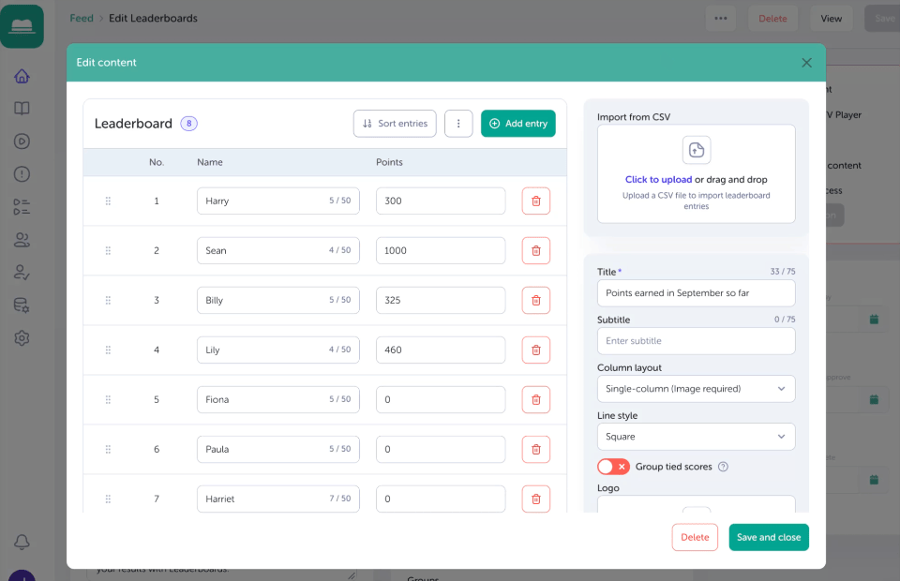Go to Feed breadcrumb

click(x=82, y=19)
